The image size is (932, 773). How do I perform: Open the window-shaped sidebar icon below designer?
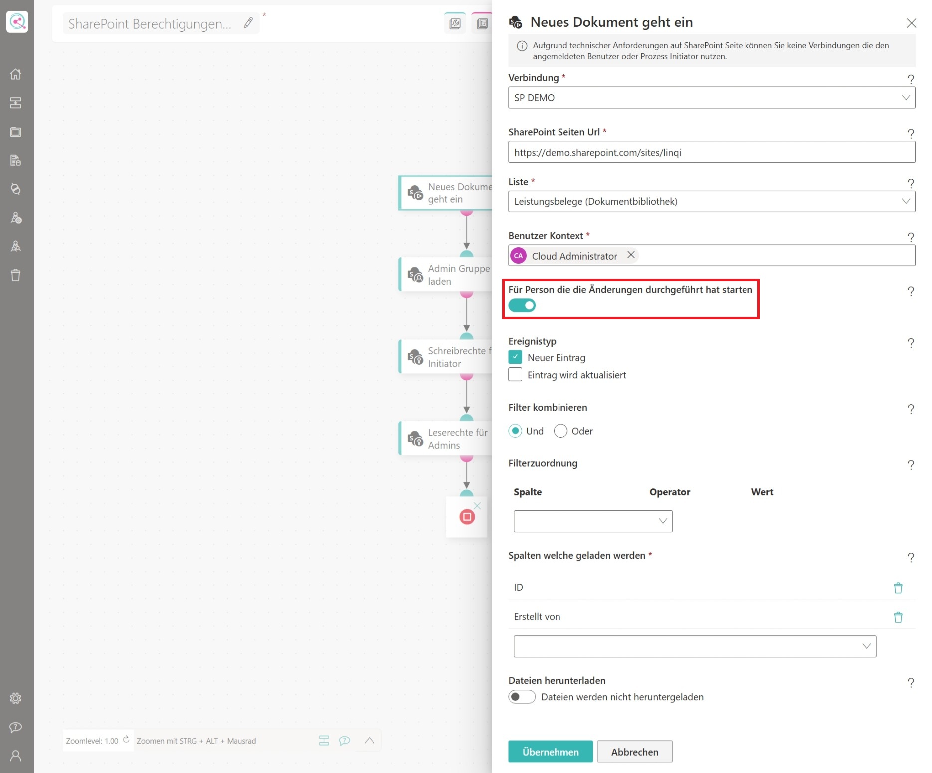16,132
